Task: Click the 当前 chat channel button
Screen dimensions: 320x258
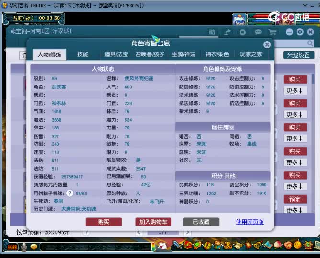Action: pyautogui.click(x=12, y=247)
